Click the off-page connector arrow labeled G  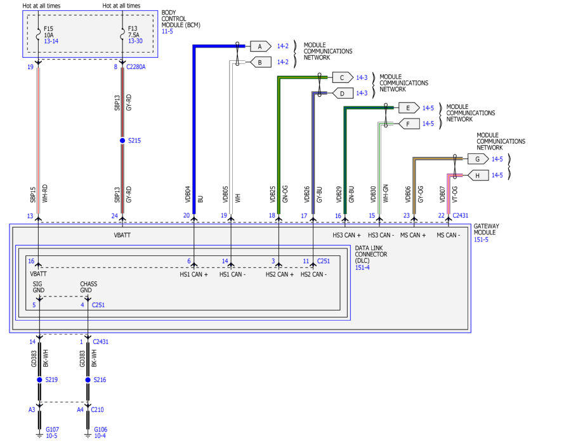(x=478, y=159)
